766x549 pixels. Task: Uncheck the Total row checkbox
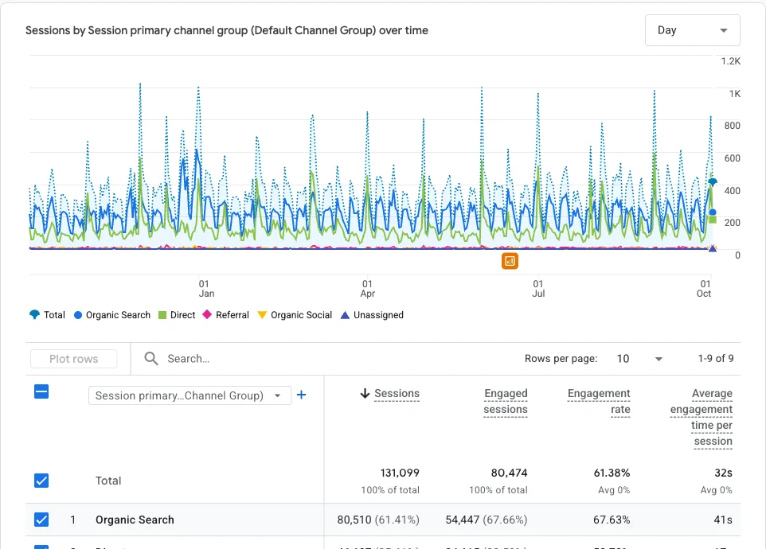41,481
